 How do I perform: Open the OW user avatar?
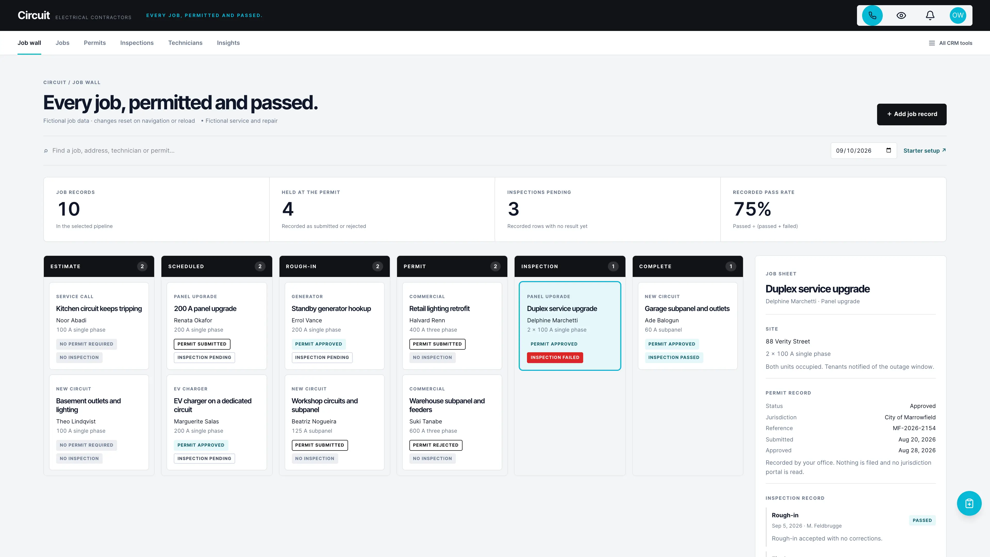(x=958, y=15)
